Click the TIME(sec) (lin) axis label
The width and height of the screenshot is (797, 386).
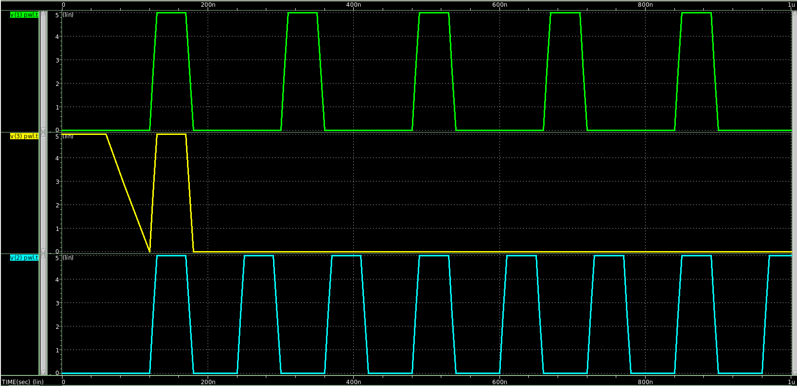tap(23, 382)
